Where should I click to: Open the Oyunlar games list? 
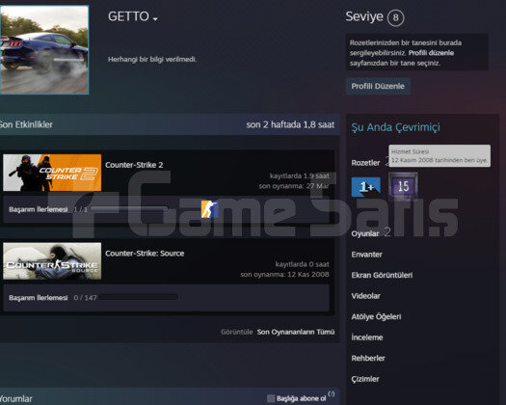tap(365, 233)
